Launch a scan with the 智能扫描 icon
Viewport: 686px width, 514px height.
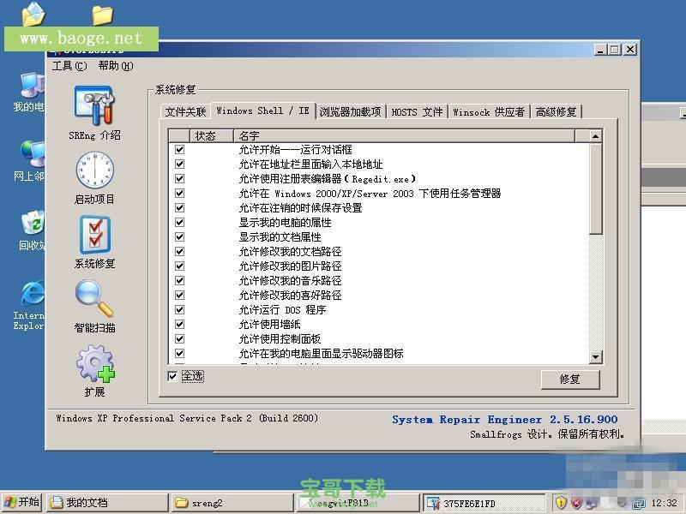click(94, 300)
